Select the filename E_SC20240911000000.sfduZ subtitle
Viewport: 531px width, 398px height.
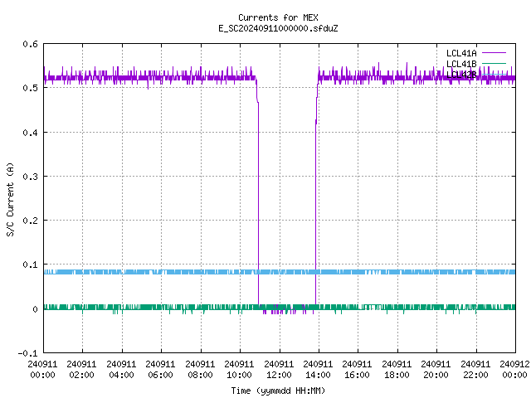click(x=278, y=28)
